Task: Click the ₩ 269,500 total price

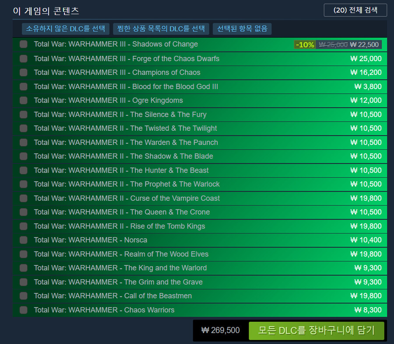Action: click(x=220, y=330)
